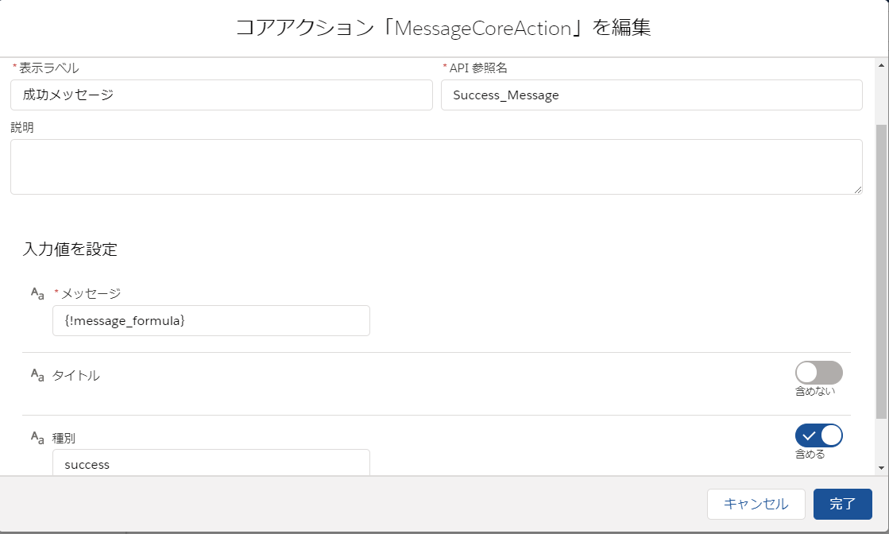Viewport: 889px width, 534px height.
Task: Click the field containing {!message_formula}
Action: [x=211, y=320]
